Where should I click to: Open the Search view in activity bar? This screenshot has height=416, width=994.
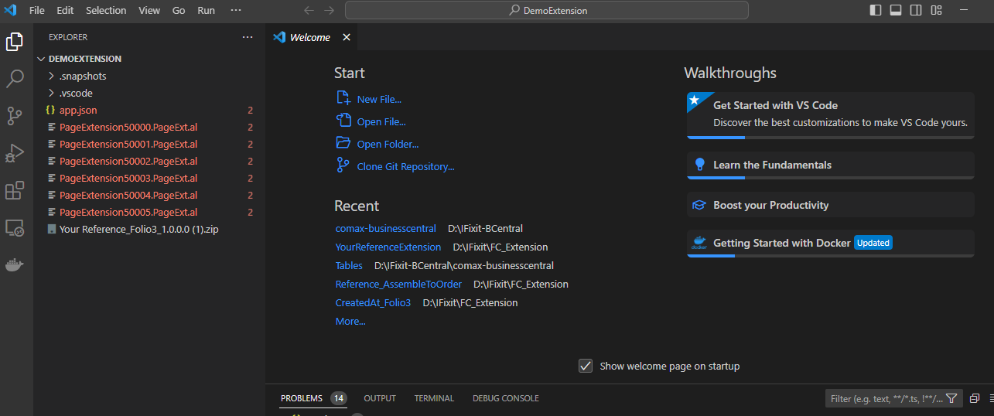[x=15, y=79]
